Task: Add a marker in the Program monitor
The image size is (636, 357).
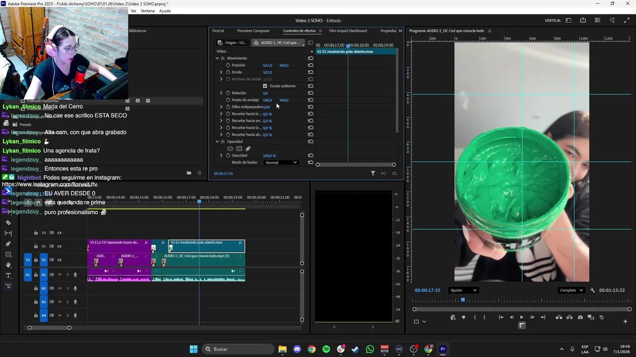Action: [x=464, y=317]
